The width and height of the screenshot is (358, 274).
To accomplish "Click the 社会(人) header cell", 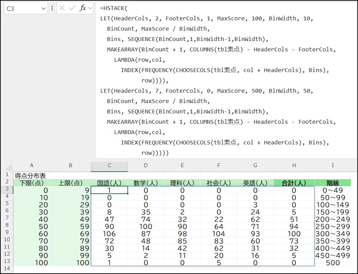I will click(219, 183).
